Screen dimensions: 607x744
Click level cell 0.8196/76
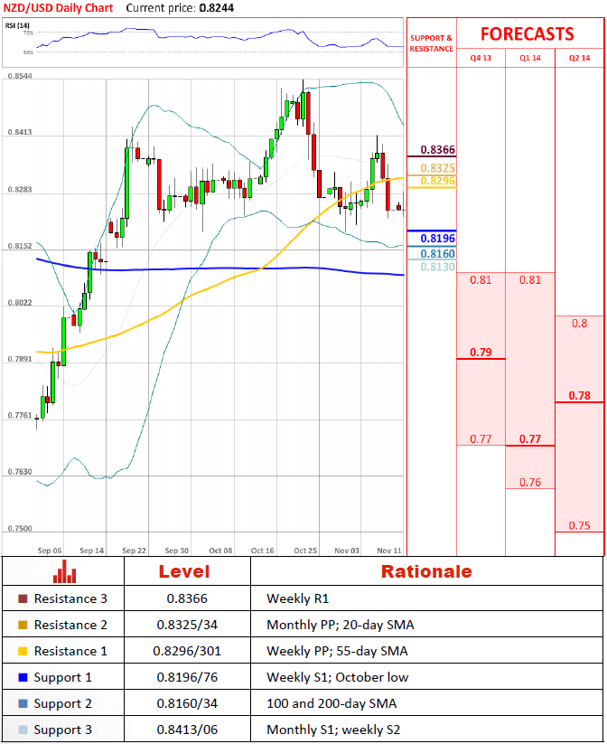pos(187,677)
